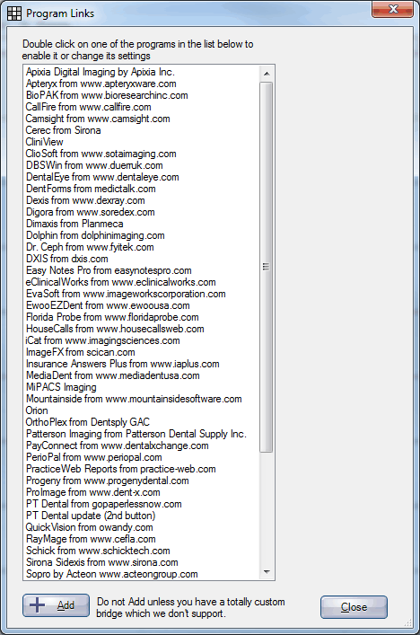Choose Florida Probe list item
The height and width of the screenshot is (635, 420).
pos(112,317)
